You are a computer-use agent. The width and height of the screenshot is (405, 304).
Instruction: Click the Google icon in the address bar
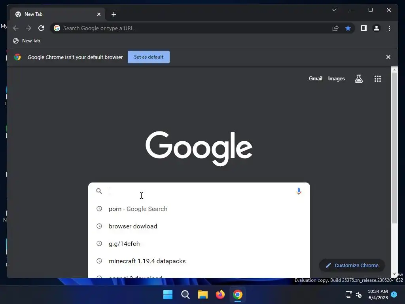57,28
